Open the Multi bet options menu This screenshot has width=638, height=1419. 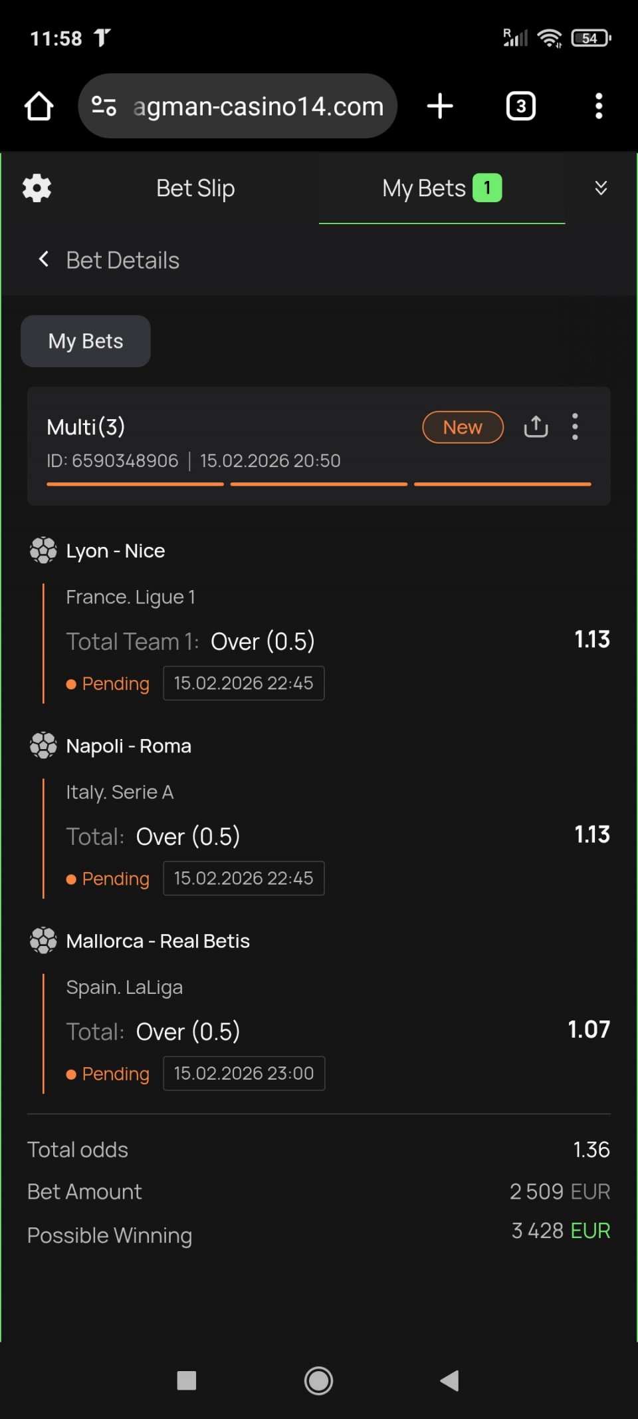point(576,426)
